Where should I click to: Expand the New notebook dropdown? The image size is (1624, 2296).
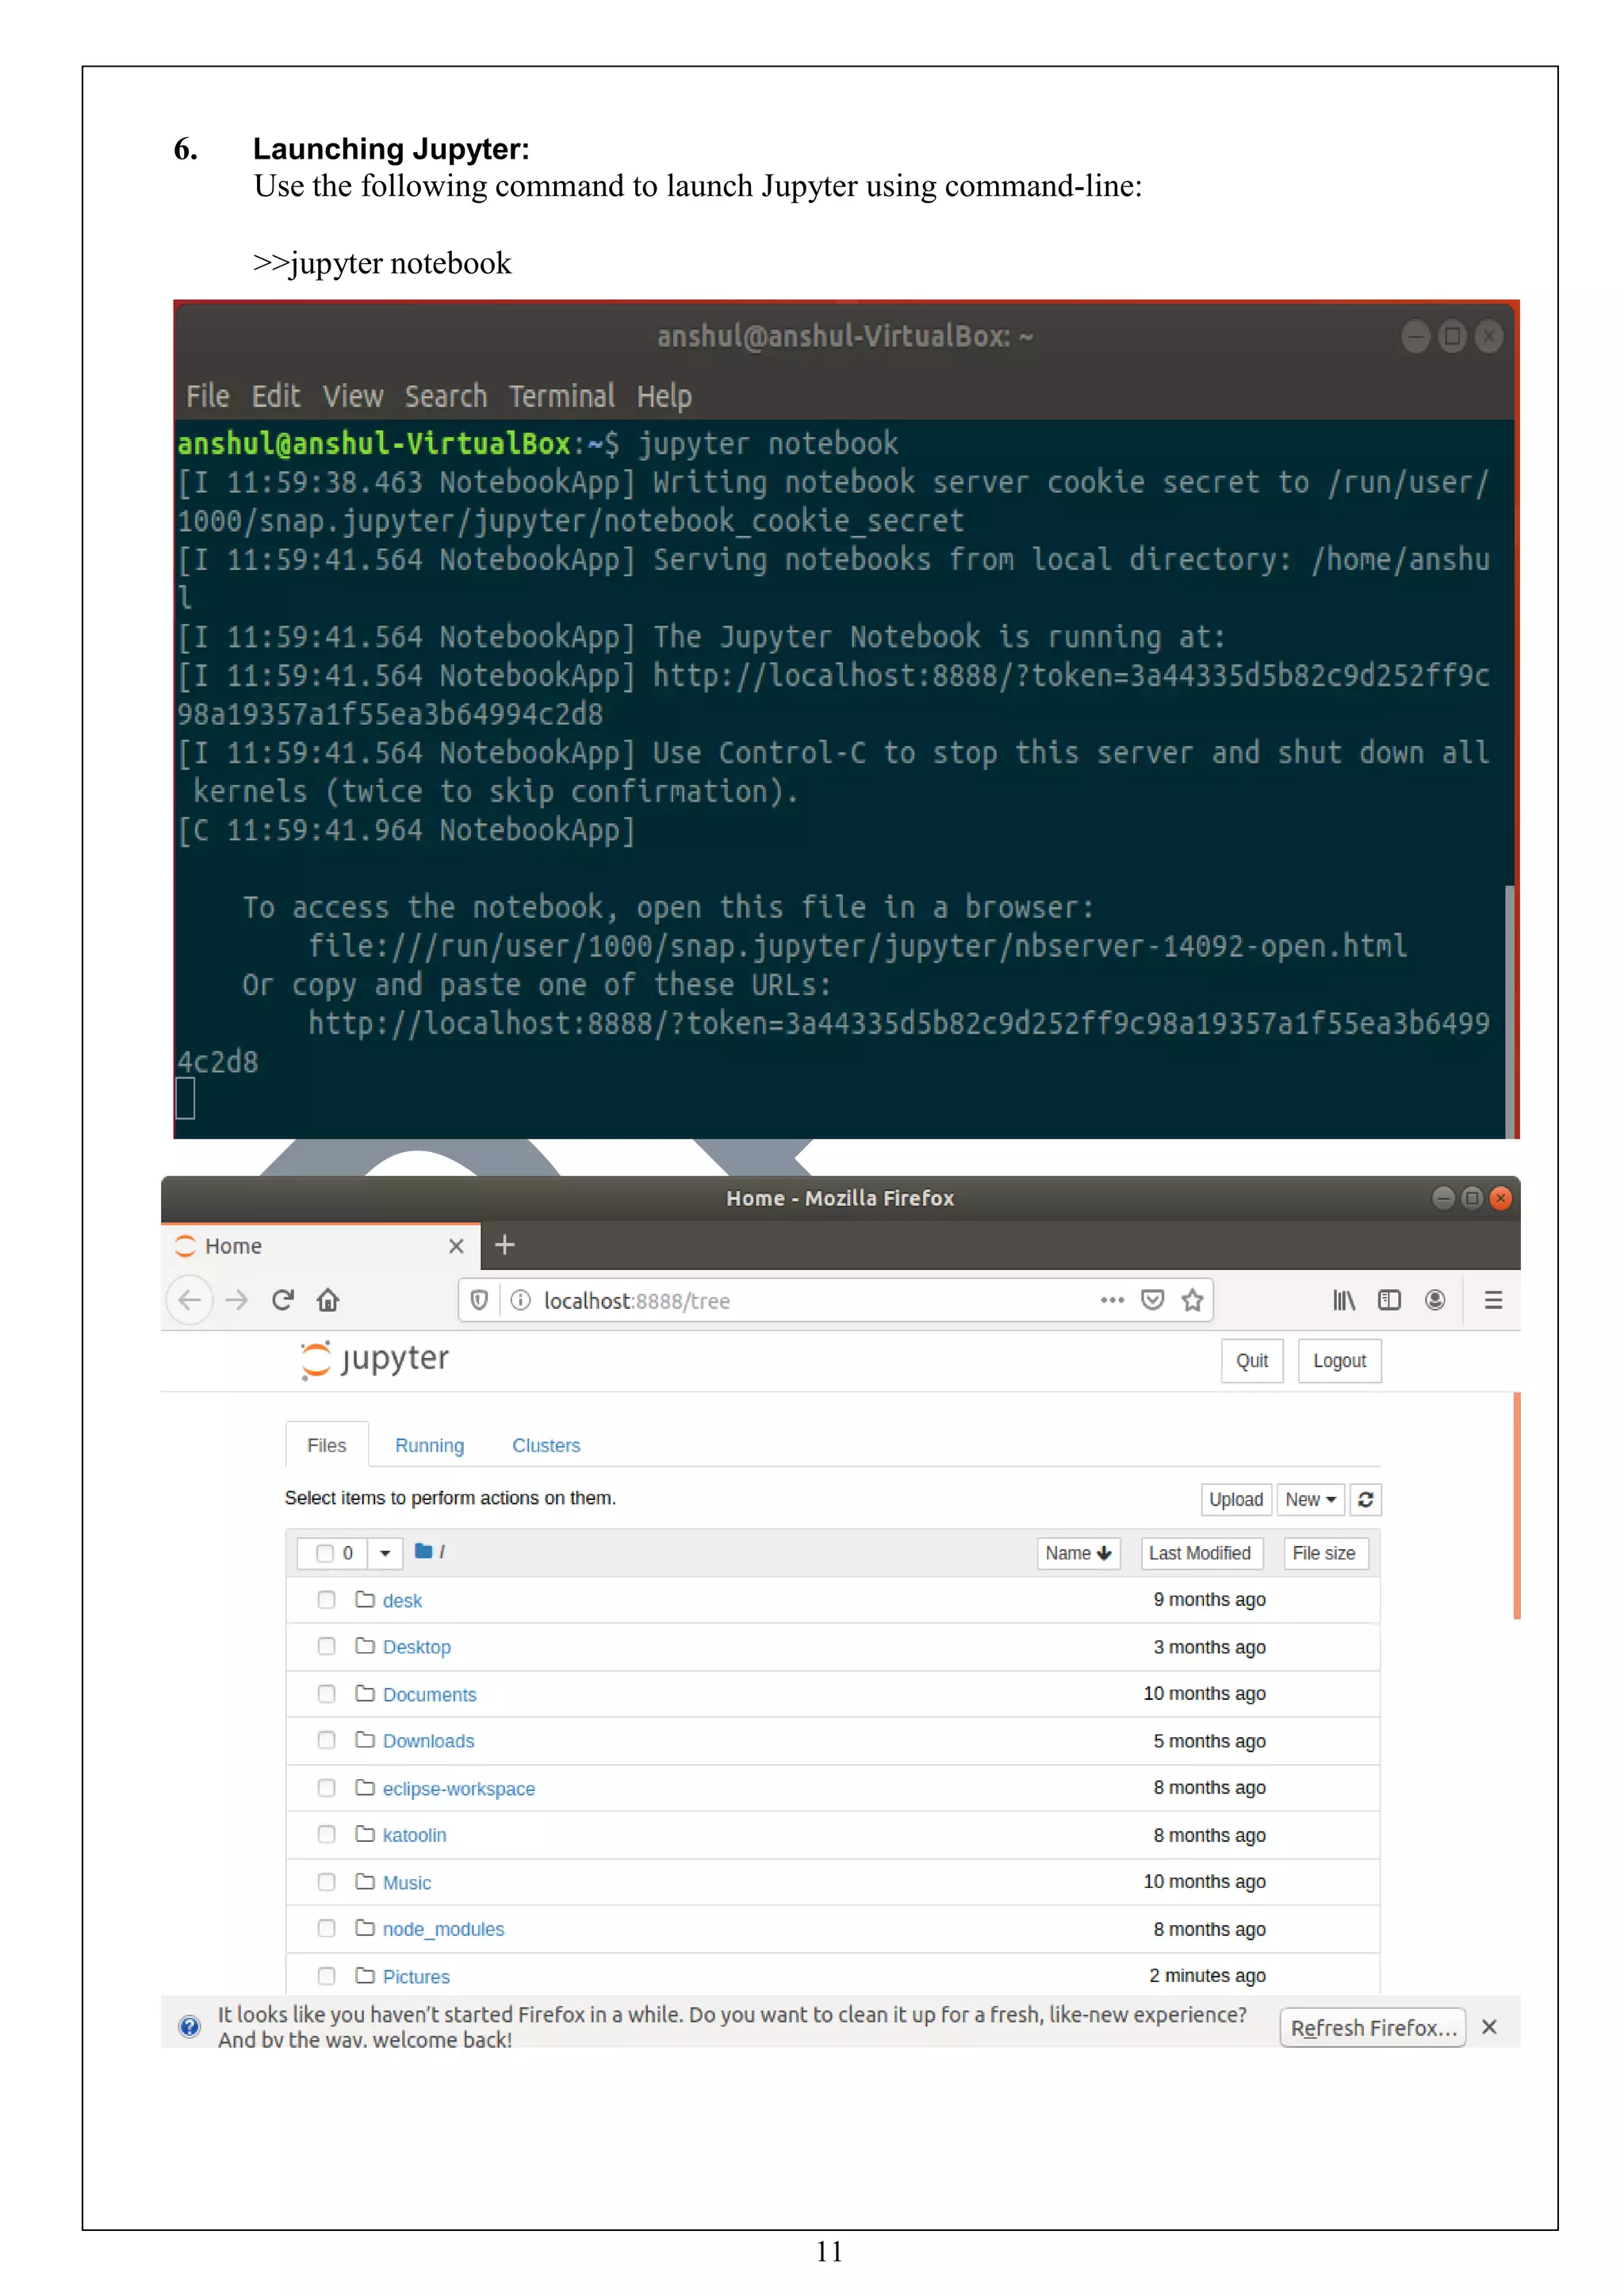tap(1310, 1499)
